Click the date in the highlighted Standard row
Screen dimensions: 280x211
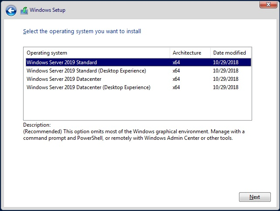click(x=225, y=62)
